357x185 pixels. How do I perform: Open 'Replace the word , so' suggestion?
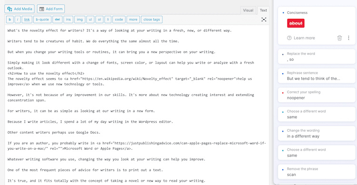tap(317, 57)
